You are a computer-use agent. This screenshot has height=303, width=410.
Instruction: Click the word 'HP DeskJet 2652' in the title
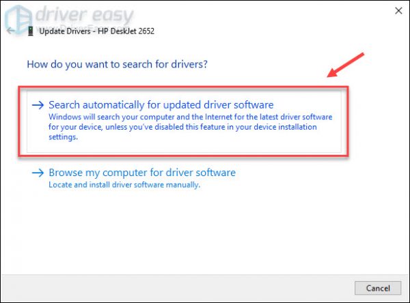pyautogui.click(x=130, y=31)
